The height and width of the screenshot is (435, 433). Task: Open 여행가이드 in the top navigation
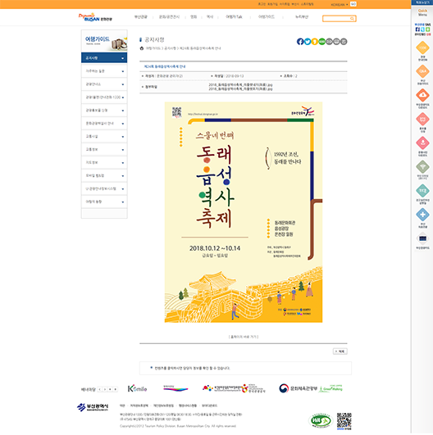[x=267, y=17]
